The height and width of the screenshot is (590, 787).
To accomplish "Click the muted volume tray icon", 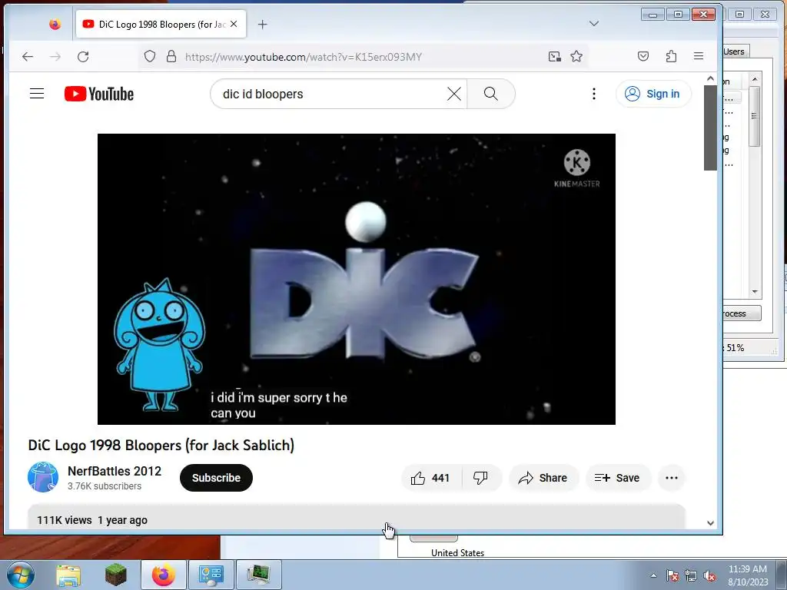I will coord(709,575).
